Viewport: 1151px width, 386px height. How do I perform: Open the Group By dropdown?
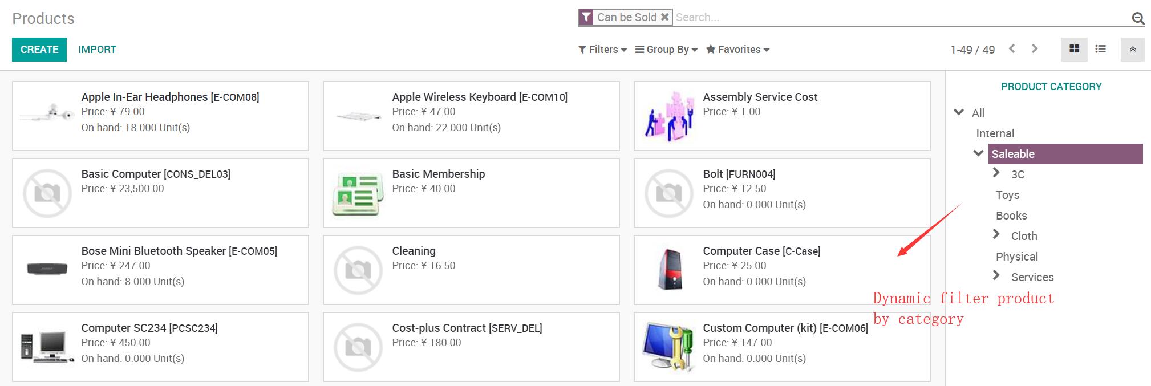(666, 50)
